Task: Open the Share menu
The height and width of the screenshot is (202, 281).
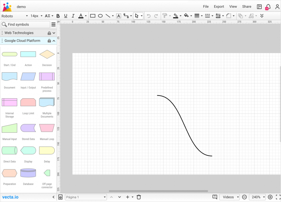Action: [246, 6]
